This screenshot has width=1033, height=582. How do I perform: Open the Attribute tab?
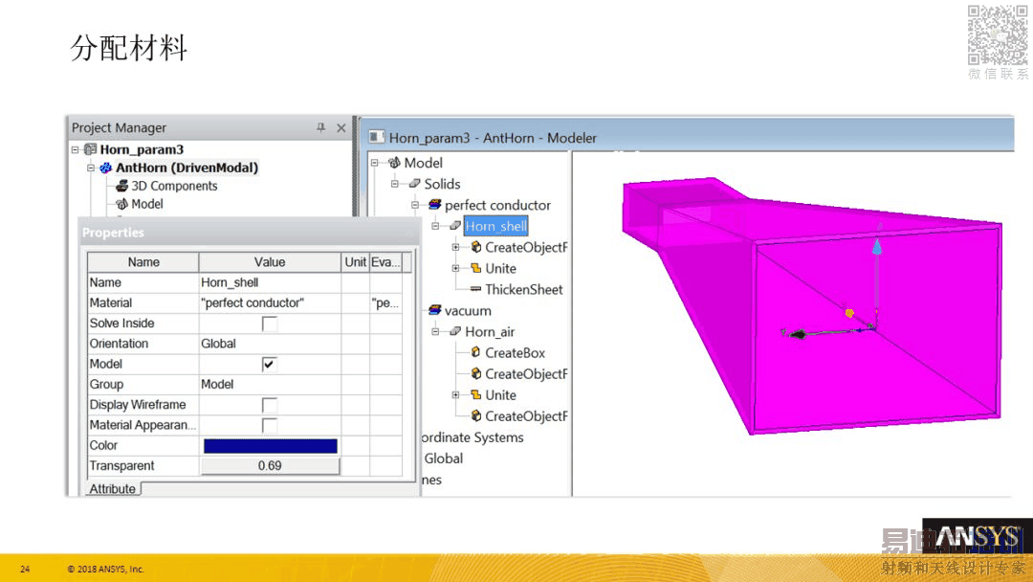click(113, 489)
